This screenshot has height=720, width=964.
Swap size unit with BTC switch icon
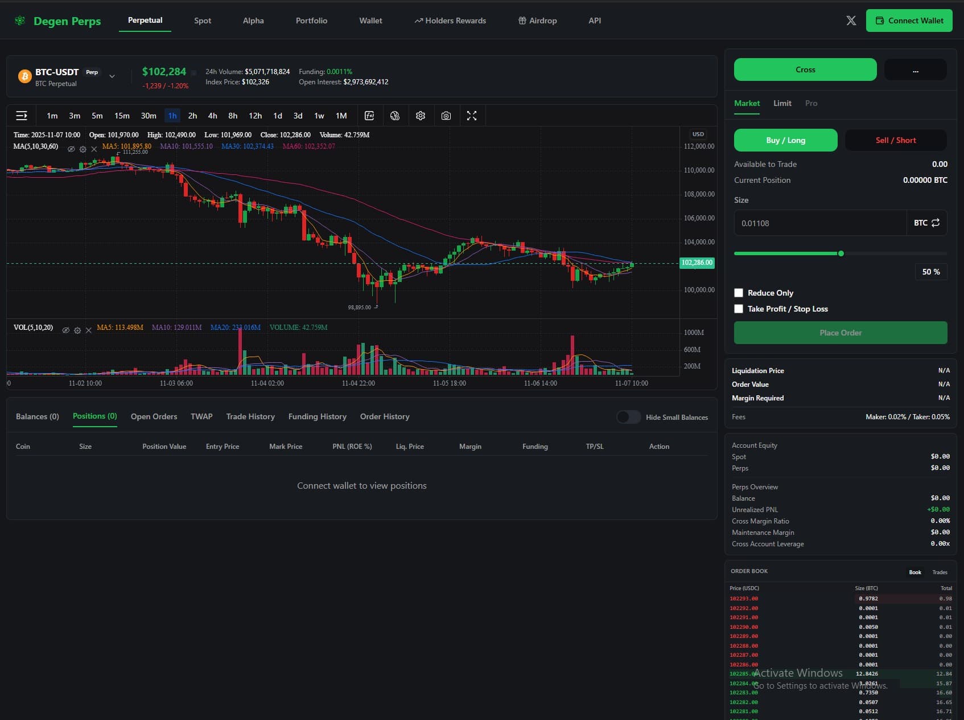936,223
